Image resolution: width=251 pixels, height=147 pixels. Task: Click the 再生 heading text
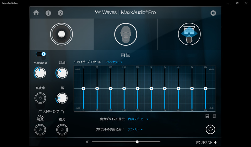tap(125, 55)
